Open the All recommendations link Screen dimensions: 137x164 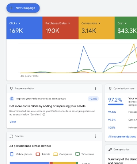click(122, 137)
